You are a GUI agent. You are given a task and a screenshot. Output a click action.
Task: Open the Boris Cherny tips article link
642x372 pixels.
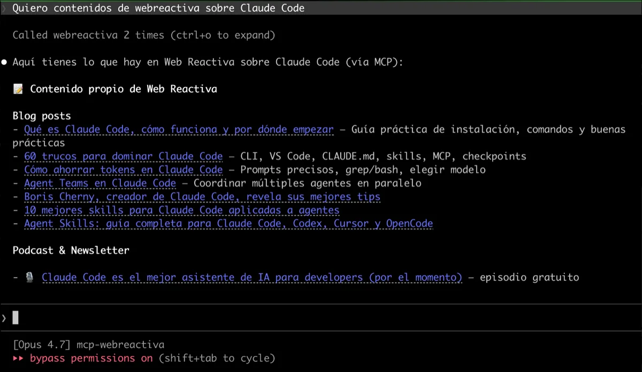202,196
